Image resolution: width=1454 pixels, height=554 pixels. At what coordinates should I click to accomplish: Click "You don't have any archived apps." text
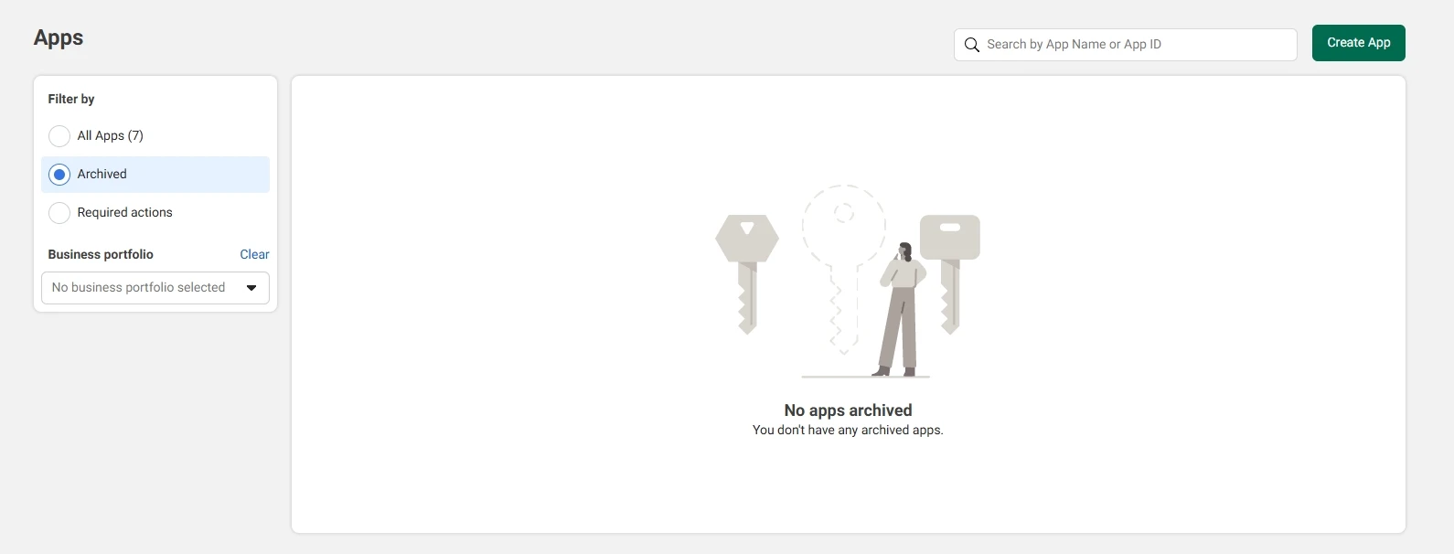pos(848,430)
